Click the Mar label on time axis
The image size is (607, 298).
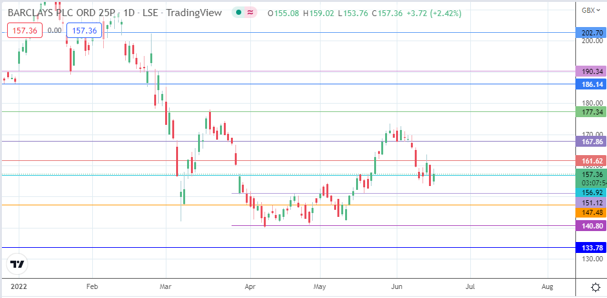point(165,286)
